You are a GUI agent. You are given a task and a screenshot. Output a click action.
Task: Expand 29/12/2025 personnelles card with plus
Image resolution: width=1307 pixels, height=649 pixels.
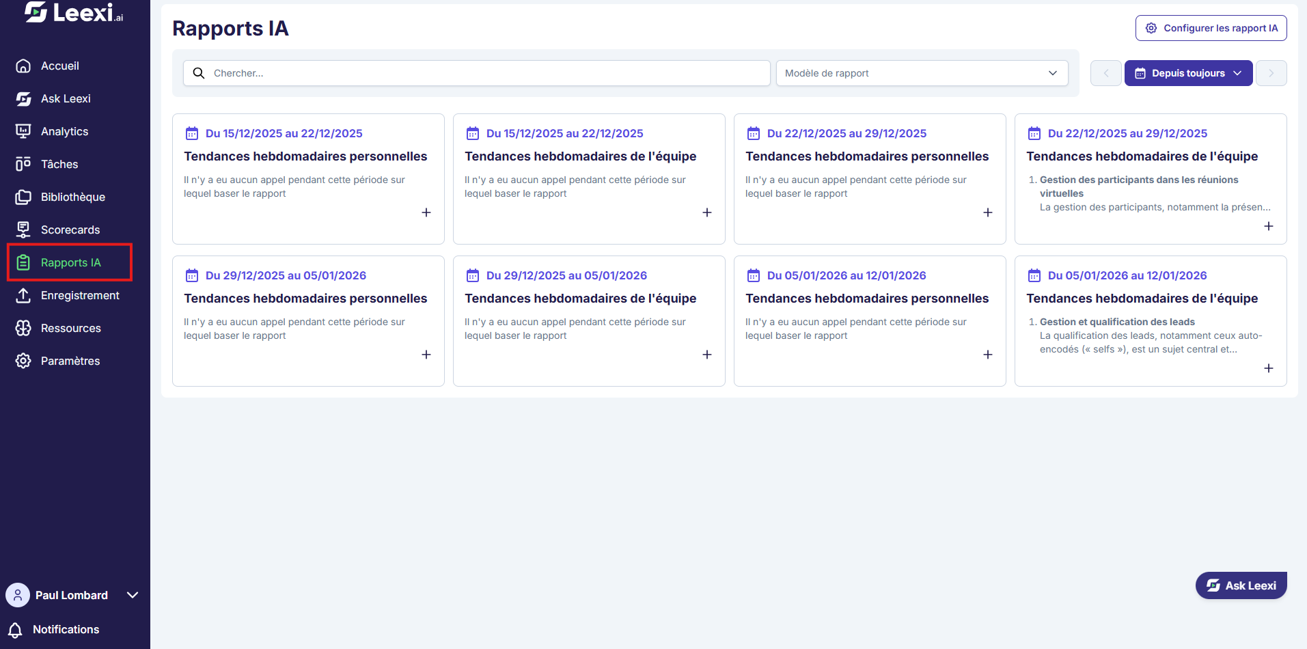[426, 355]
